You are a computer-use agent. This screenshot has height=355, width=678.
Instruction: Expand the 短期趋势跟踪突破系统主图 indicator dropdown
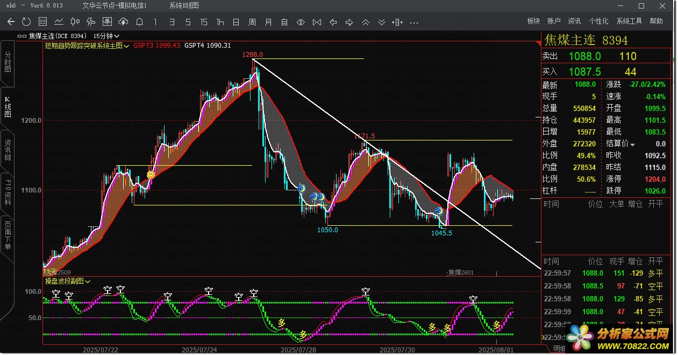(x=126, y=46)
